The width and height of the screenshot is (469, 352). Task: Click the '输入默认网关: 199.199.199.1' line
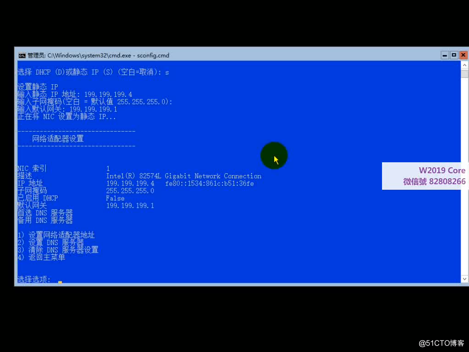[67, 109]
